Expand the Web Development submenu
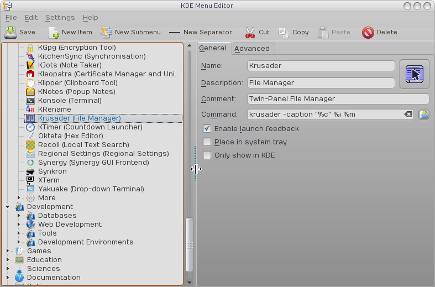 pos(19,225)
